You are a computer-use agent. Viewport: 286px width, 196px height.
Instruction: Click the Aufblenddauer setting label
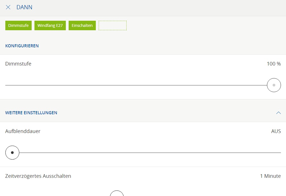23,131
